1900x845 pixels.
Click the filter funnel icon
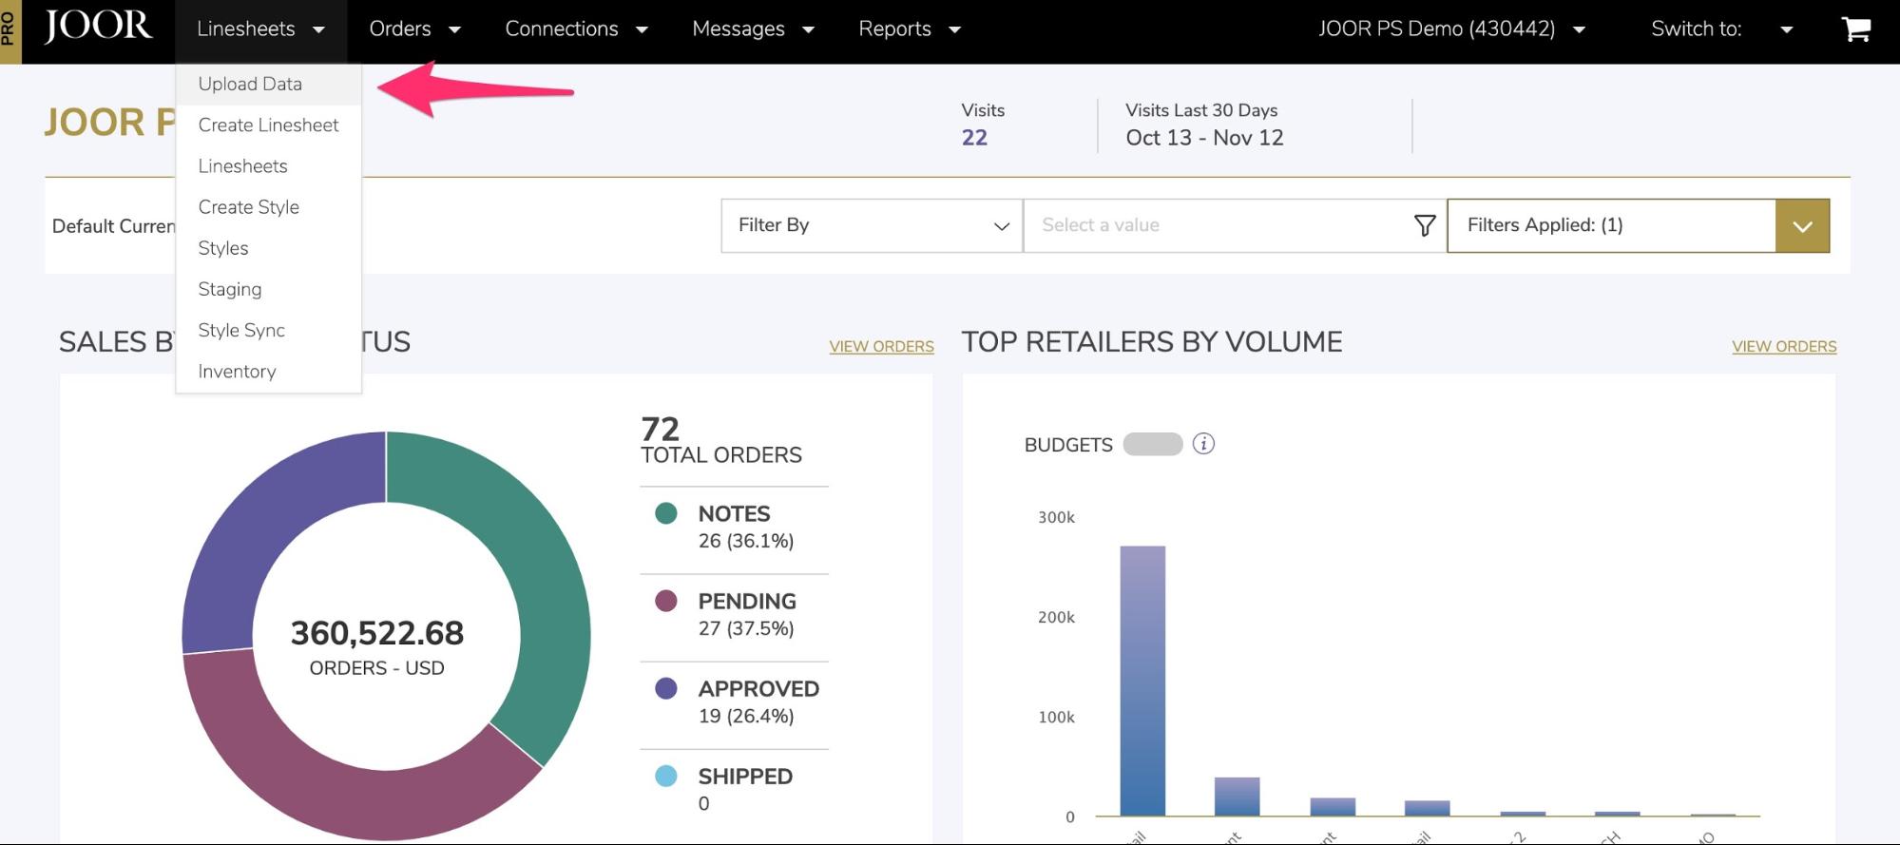coord(1424,225)
